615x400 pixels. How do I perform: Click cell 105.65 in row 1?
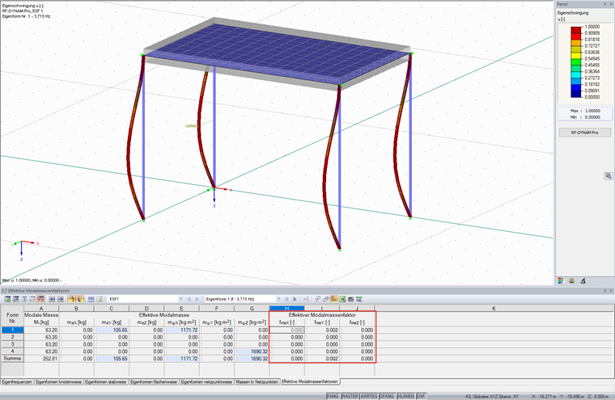[112, 330]
